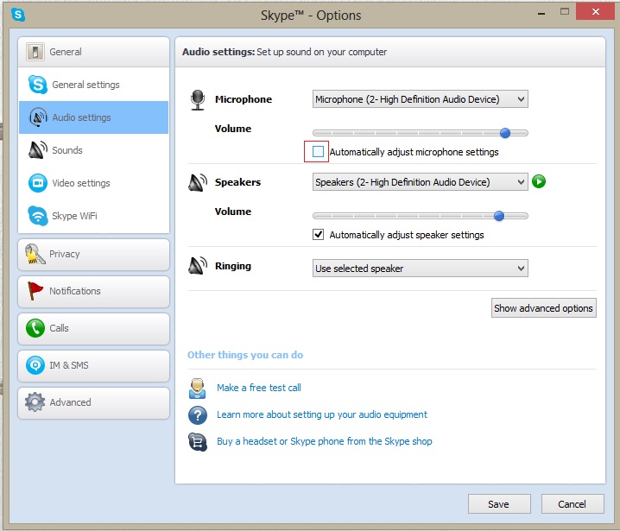Uncheck automatically adjust speaker settings
The width and height of the screenshot is (620, 531).
(x=319, y=235)
